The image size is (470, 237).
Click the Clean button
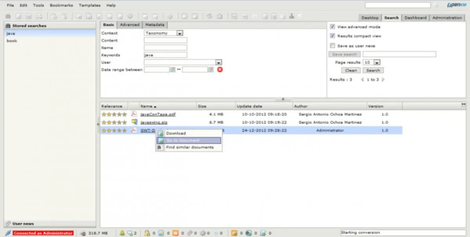tap(351, 70)
